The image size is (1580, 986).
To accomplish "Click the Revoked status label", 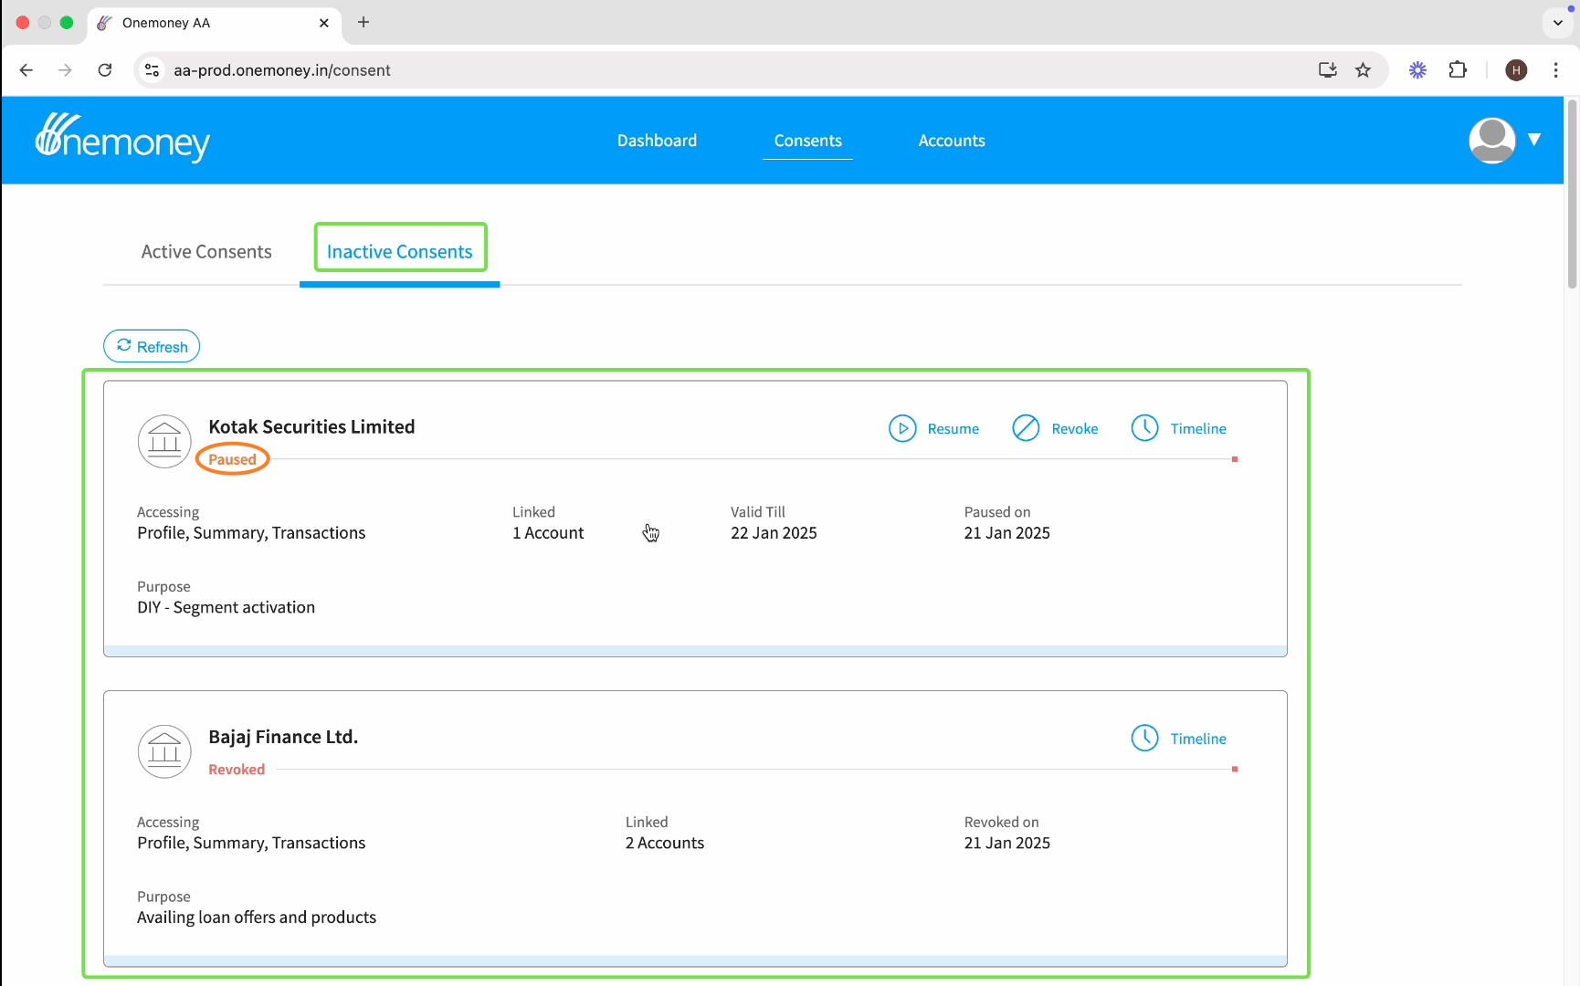I will 237,770.
